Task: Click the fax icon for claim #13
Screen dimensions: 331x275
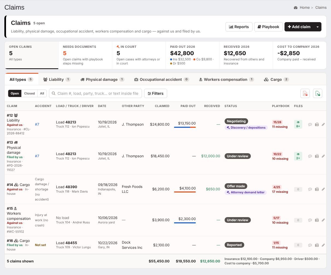Action: tap(317, 156)
